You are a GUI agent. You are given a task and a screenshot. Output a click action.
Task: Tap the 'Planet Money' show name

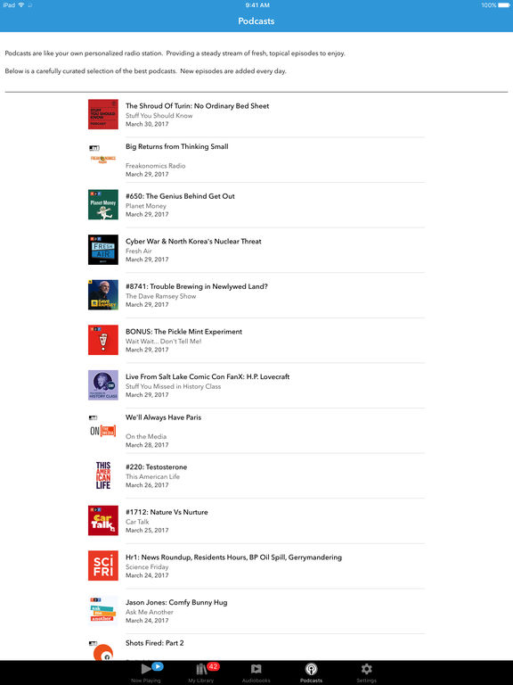click(146, 206)
